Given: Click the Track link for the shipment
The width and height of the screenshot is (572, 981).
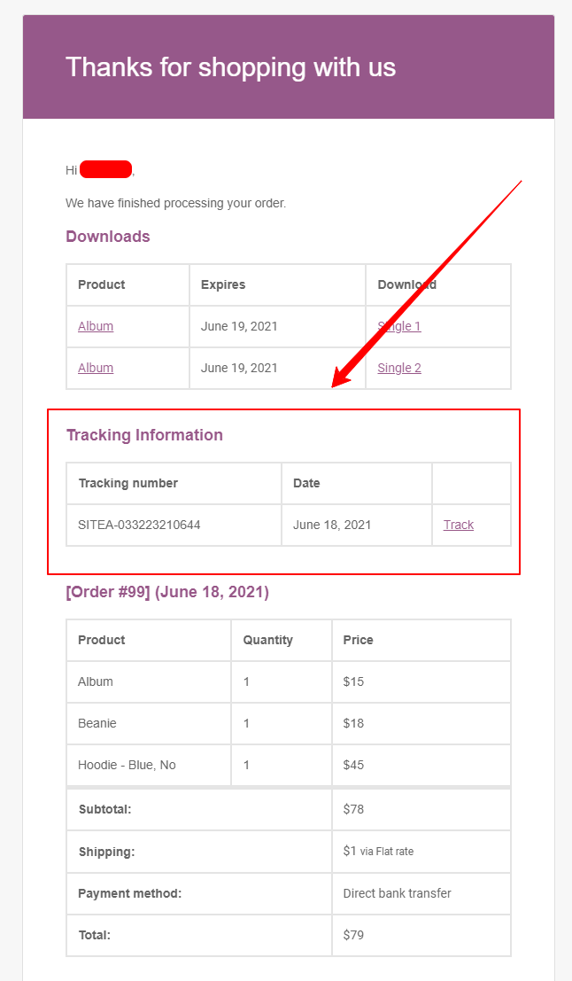Looking at the screenshot, I should [458, 525].
